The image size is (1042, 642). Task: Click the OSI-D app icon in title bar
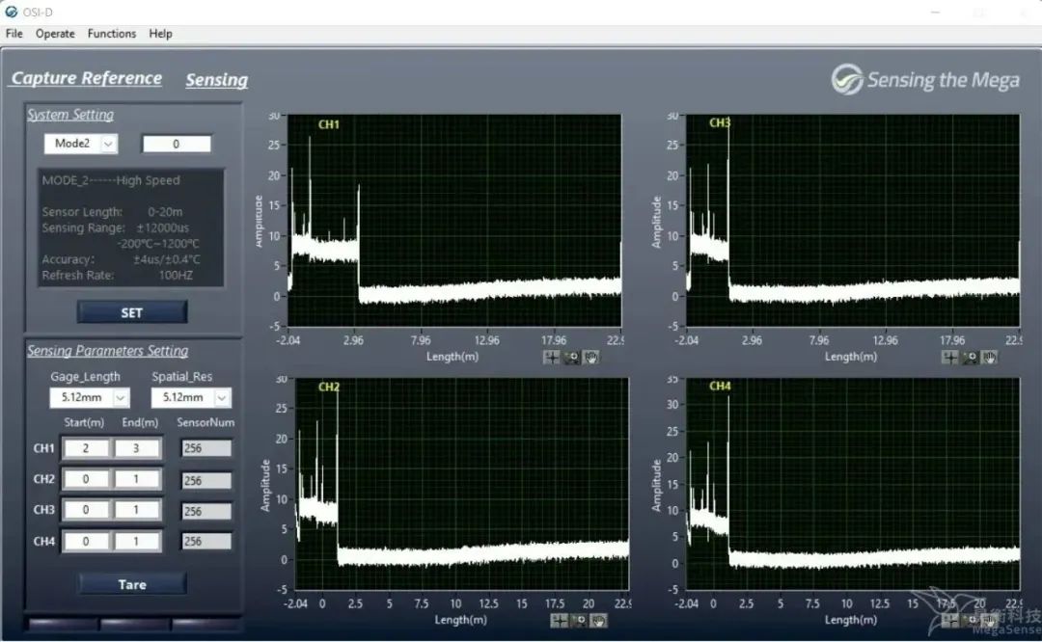point(12,12)
